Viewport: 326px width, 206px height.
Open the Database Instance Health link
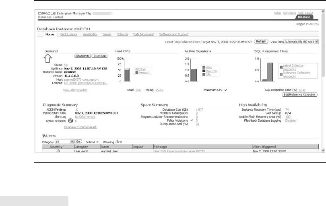[x=80, y=127]
